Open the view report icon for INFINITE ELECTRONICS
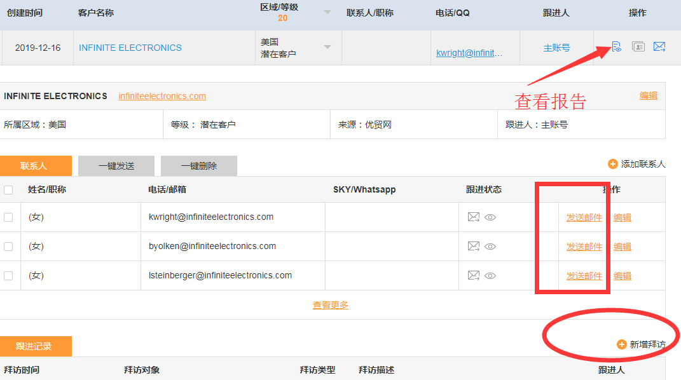681x380 pixels. click(616, 46)
